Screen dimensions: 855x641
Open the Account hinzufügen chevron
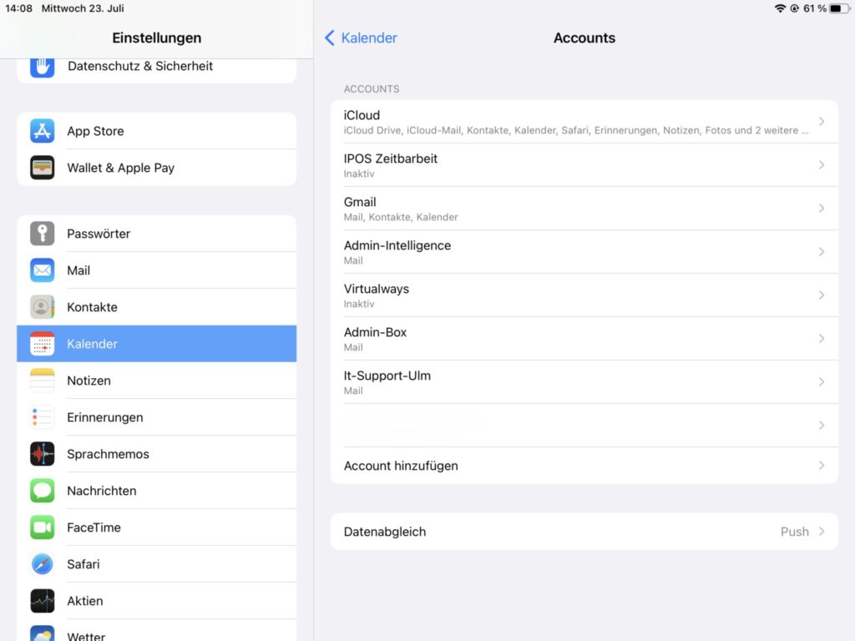[x=822, y=466]
